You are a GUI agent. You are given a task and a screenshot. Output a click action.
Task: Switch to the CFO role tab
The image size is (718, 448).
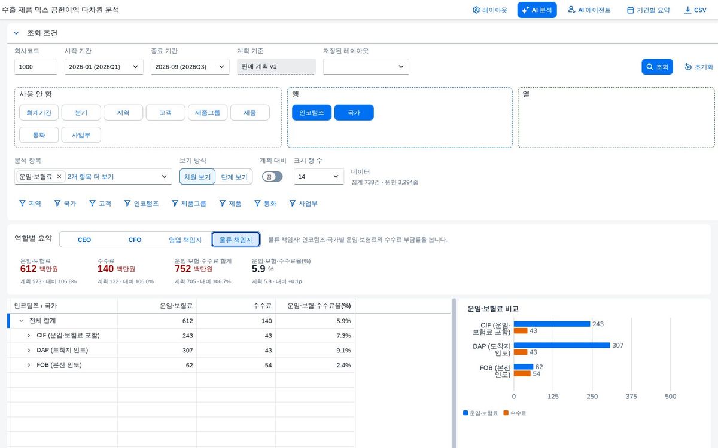[x=135, y=240]
